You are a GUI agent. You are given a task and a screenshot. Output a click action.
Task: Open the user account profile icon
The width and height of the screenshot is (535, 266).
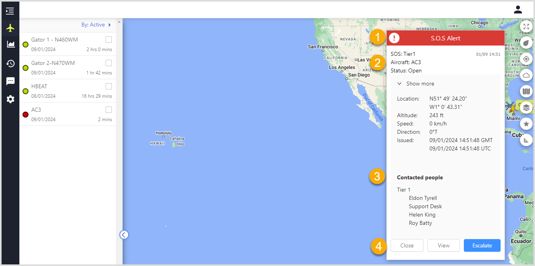(518, 9)
